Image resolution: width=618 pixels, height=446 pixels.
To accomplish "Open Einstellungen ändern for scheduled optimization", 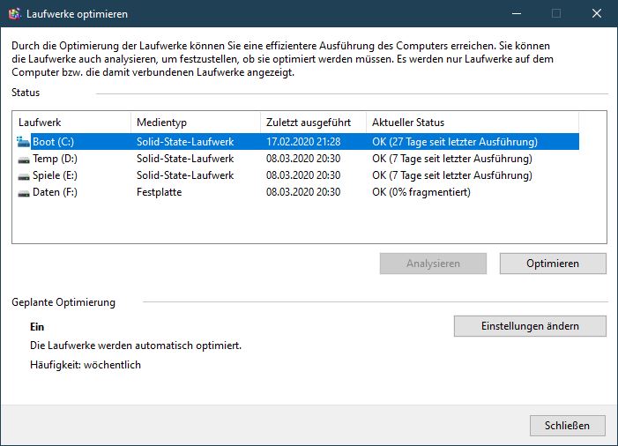I will tap(530, 326).
